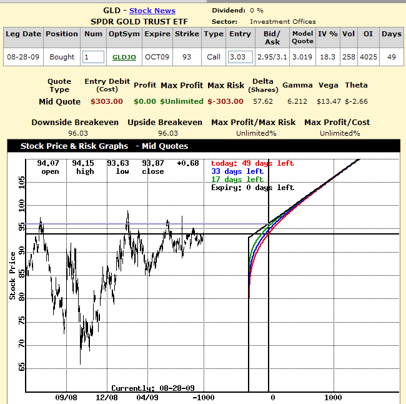Image resolution: width=406 pixels, height=404 pixels.
Task: Click the $0.00 profit value
Action: click(x=145, y=101)
